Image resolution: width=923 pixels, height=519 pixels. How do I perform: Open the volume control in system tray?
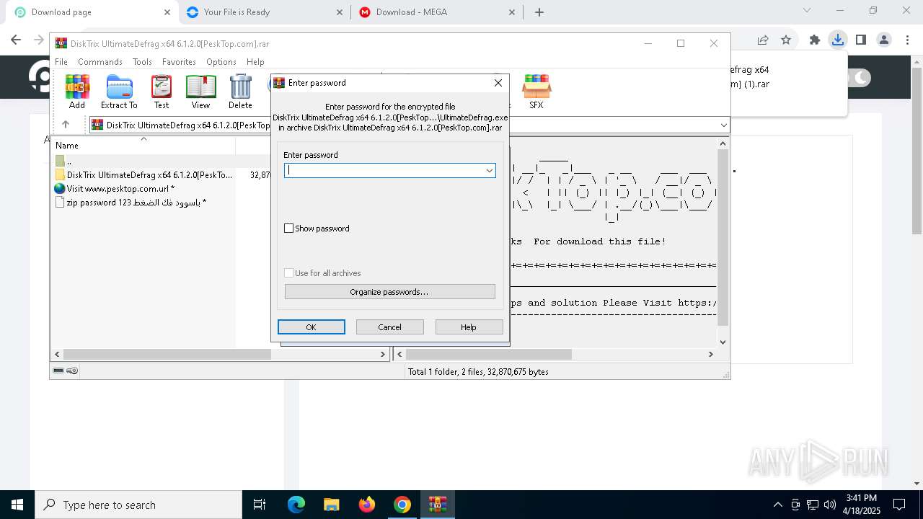click(830, 505)
